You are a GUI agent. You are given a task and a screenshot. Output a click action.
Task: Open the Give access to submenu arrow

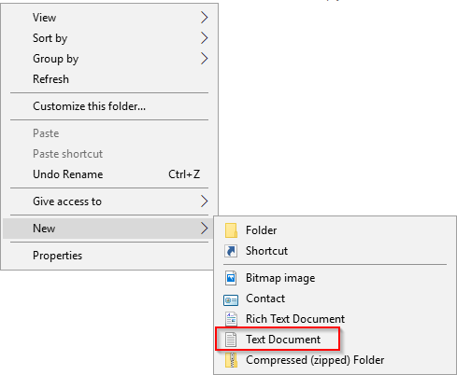pyautogui.click(x=204, y=201)
